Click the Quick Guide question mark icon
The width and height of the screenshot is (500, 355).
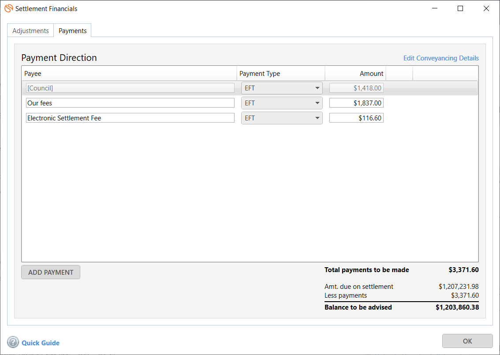13,342
